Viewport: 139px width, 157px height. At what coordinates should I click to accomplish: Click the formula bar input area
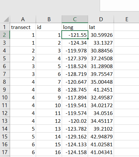[120, 6]
